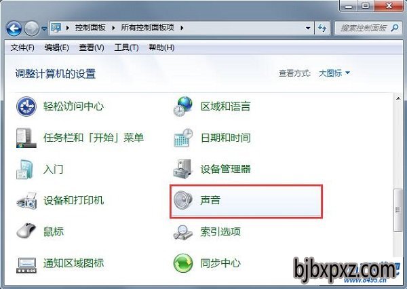The image size is (407, 289).
Task: Click the refresh button beside address bar
Action: pyautogui.click(x=322, y=28)
